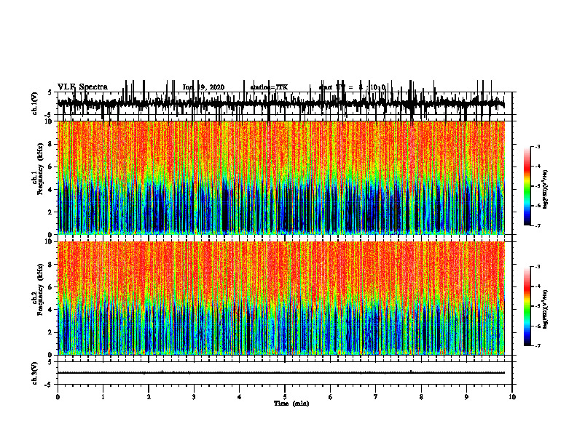Click the ch.2 color scale '-7' label
The image size is (577, 445).
point(538,346)
